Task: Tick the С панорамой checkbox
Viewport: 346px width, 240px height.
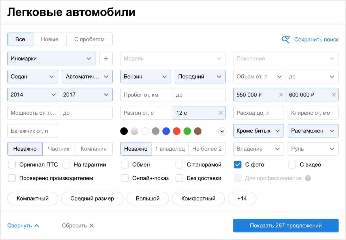Action: click(x=179, y=165)
